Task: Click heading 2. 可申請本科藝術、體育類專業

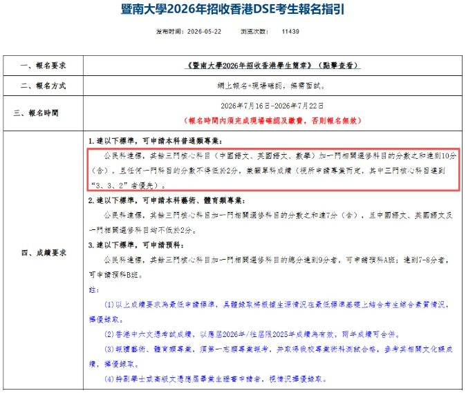Action: 167,201
